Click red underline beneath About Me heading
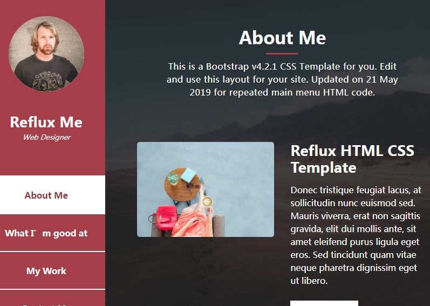 282,53
